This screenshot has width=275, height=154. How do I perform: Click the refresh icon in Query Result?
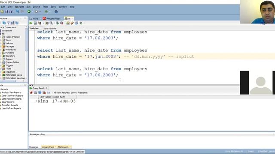pyautogui.click(x=40, y=93)
